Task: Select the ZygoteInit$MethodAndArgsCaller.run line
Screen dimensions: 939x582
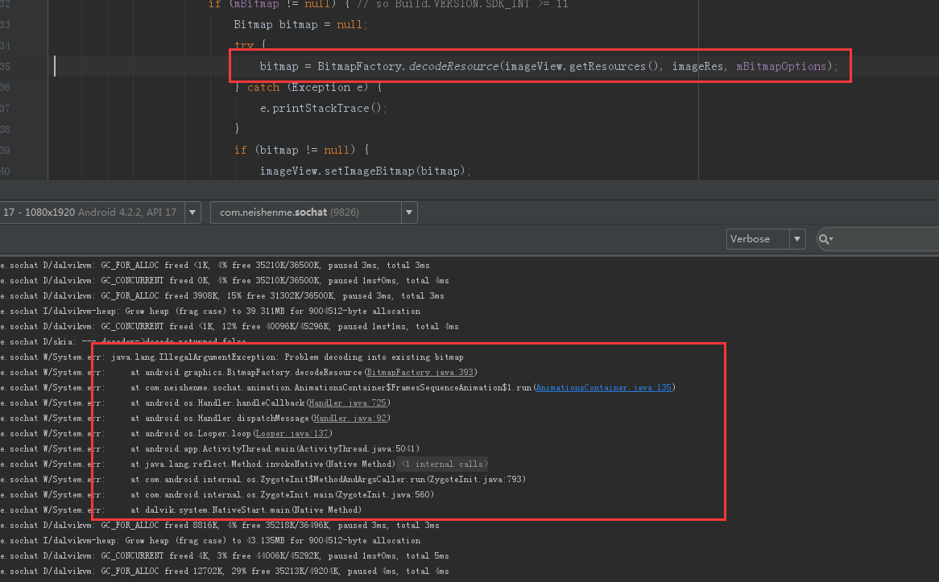Action: pos(263,479)
